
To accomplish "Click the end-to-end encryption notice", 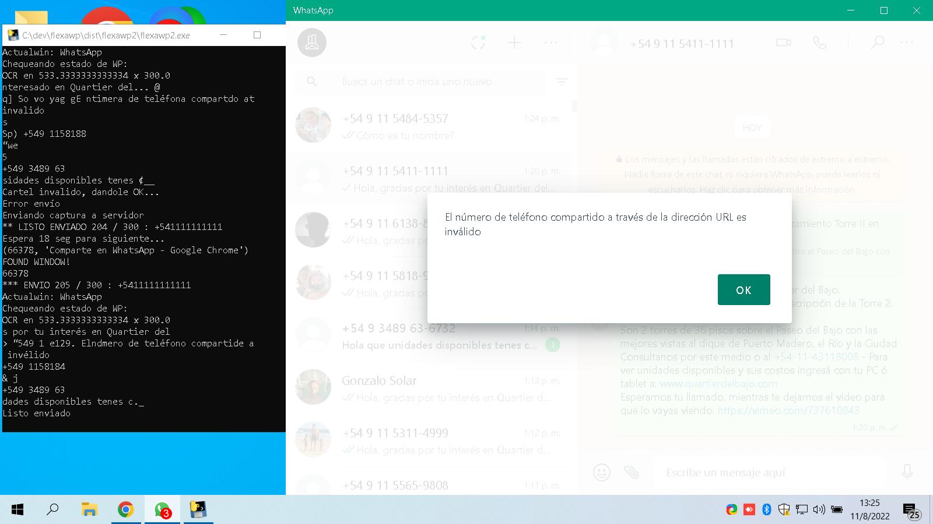I will pyautogui.click(x=752, y=174).
